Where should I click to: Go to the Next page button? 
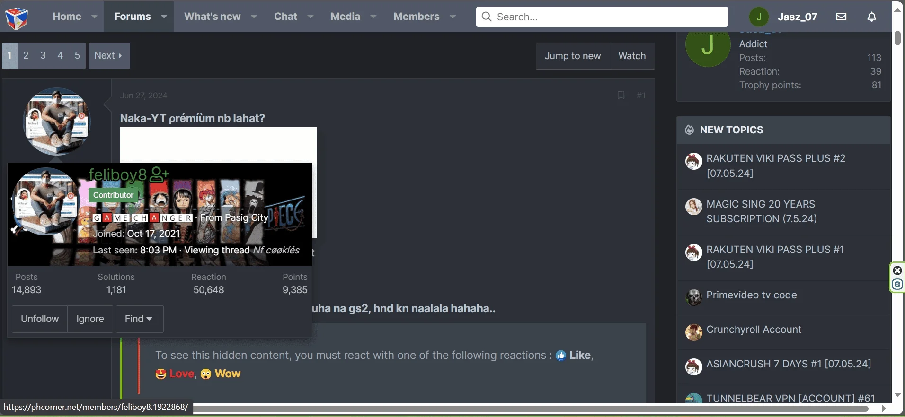[109, 56]
